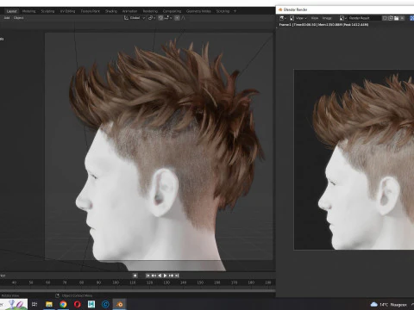Add a new workspace with plus icon

click(235, 11)
